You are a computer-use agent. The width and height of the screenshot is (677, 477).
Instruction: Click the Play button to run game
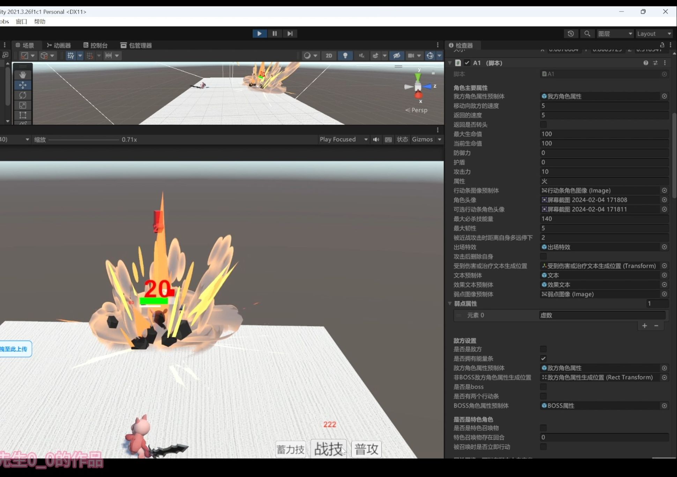pos(259,33)
